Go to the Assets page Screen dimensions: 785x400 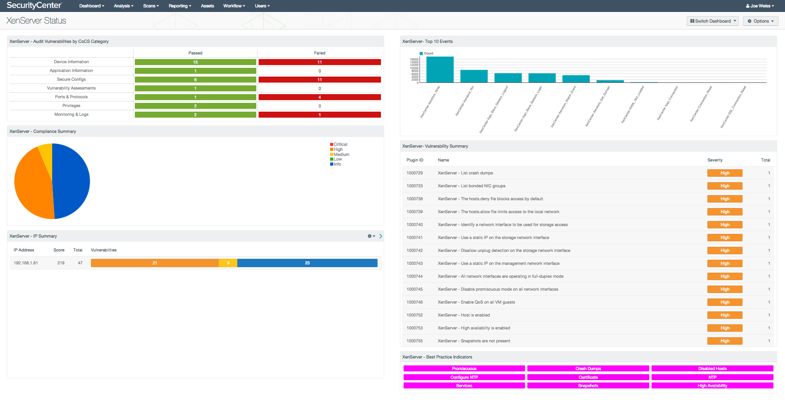pos(207,6)
